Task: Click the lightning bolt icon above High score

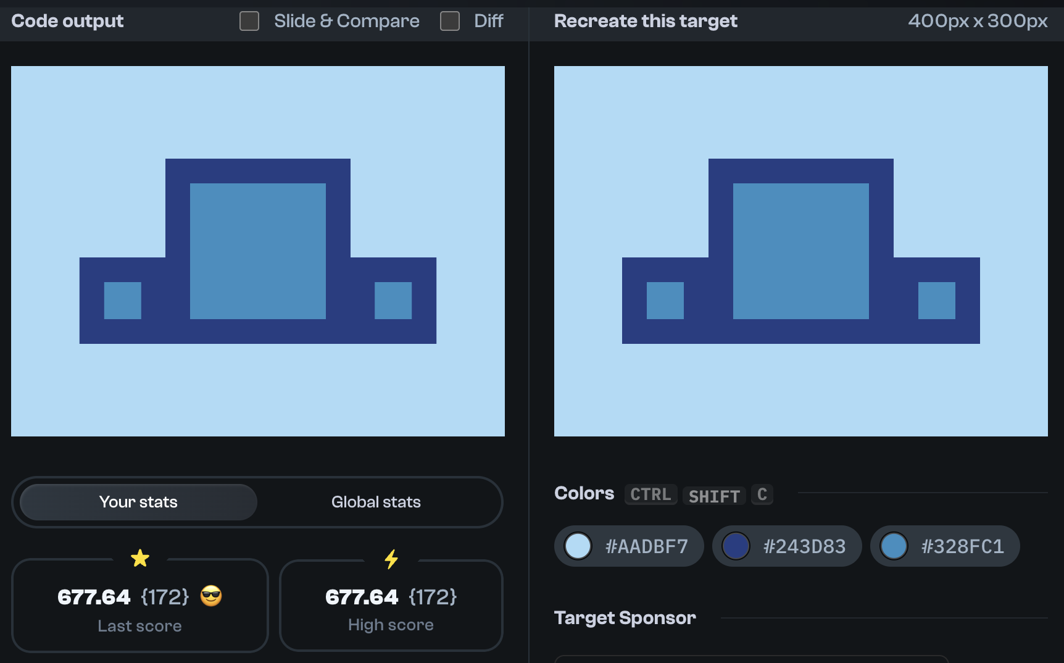Action: [391, 559]
